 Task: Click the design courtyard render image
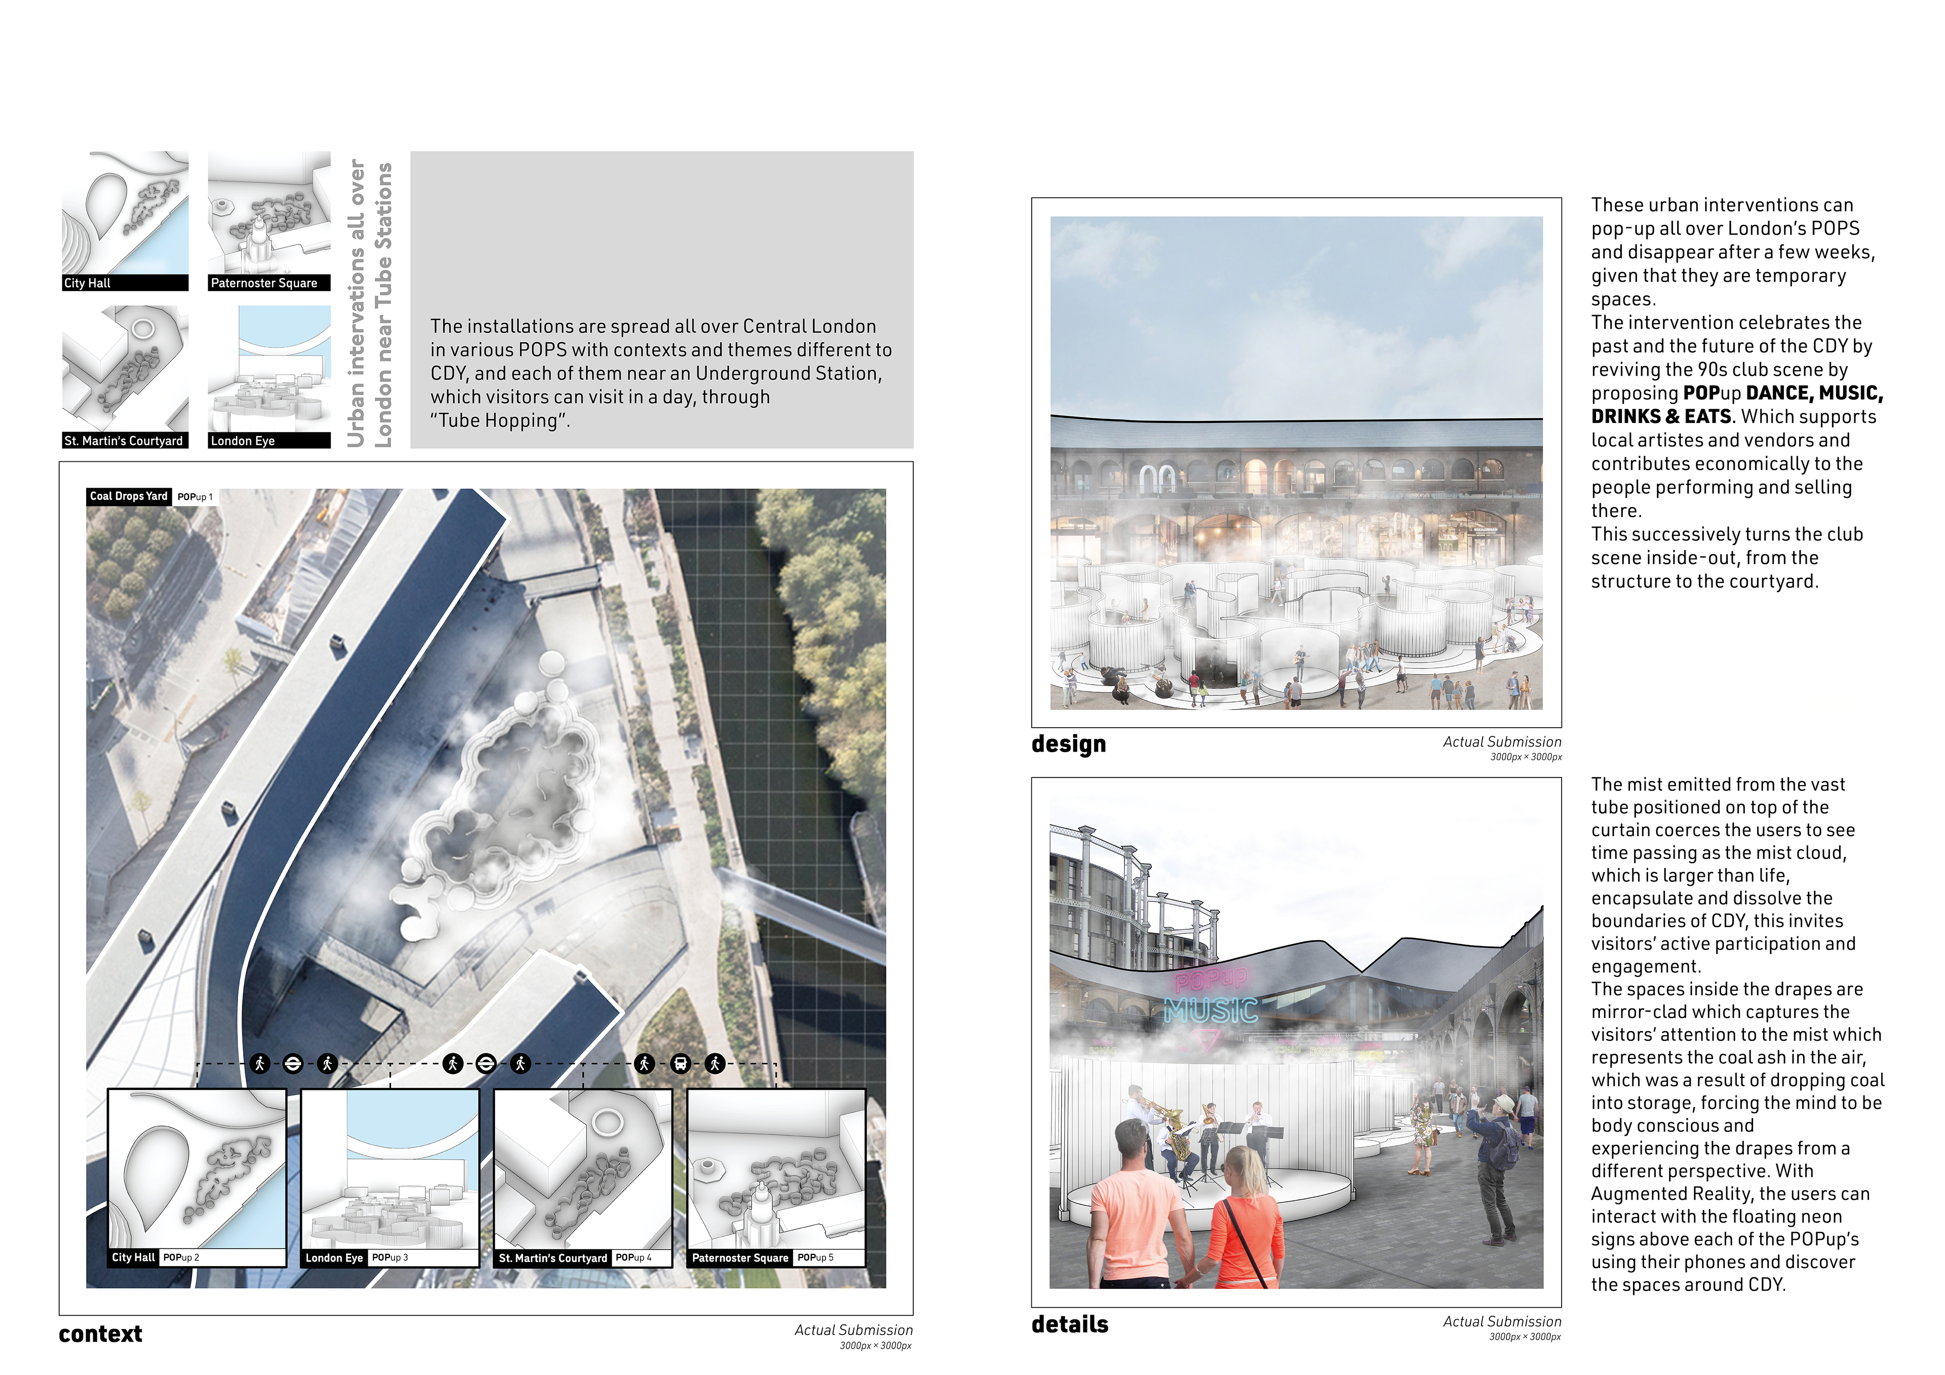point(1296,462)
